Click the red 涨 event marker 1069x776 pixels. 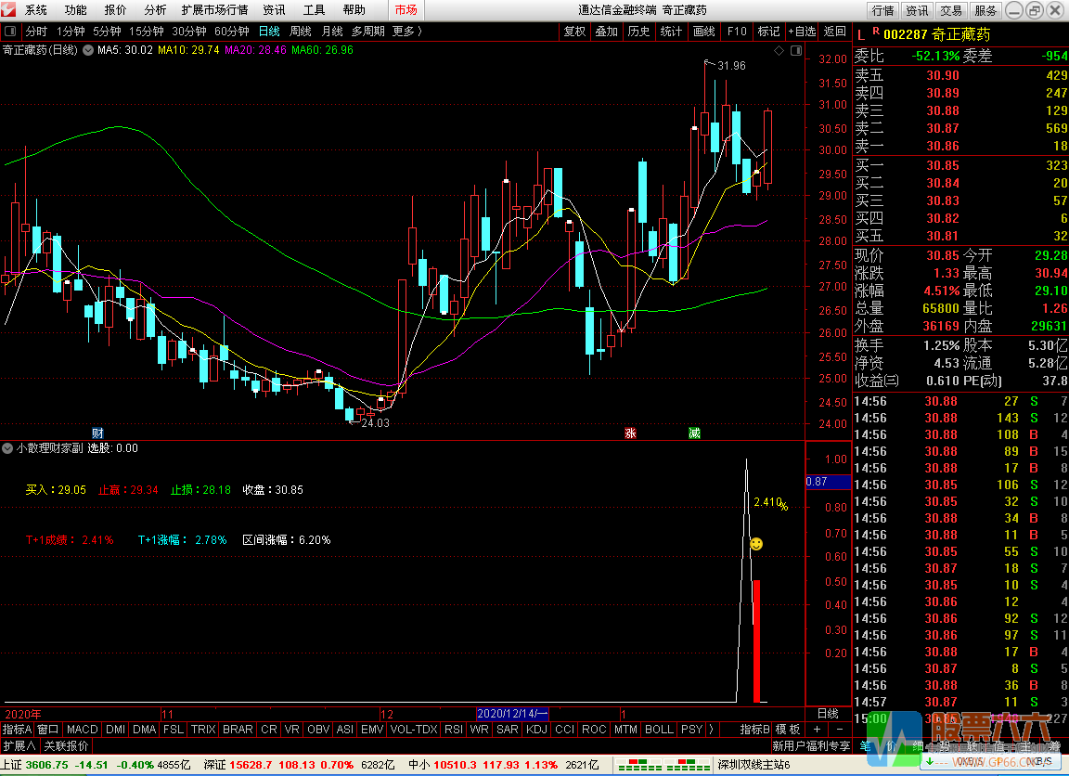(x=630, y=433)
